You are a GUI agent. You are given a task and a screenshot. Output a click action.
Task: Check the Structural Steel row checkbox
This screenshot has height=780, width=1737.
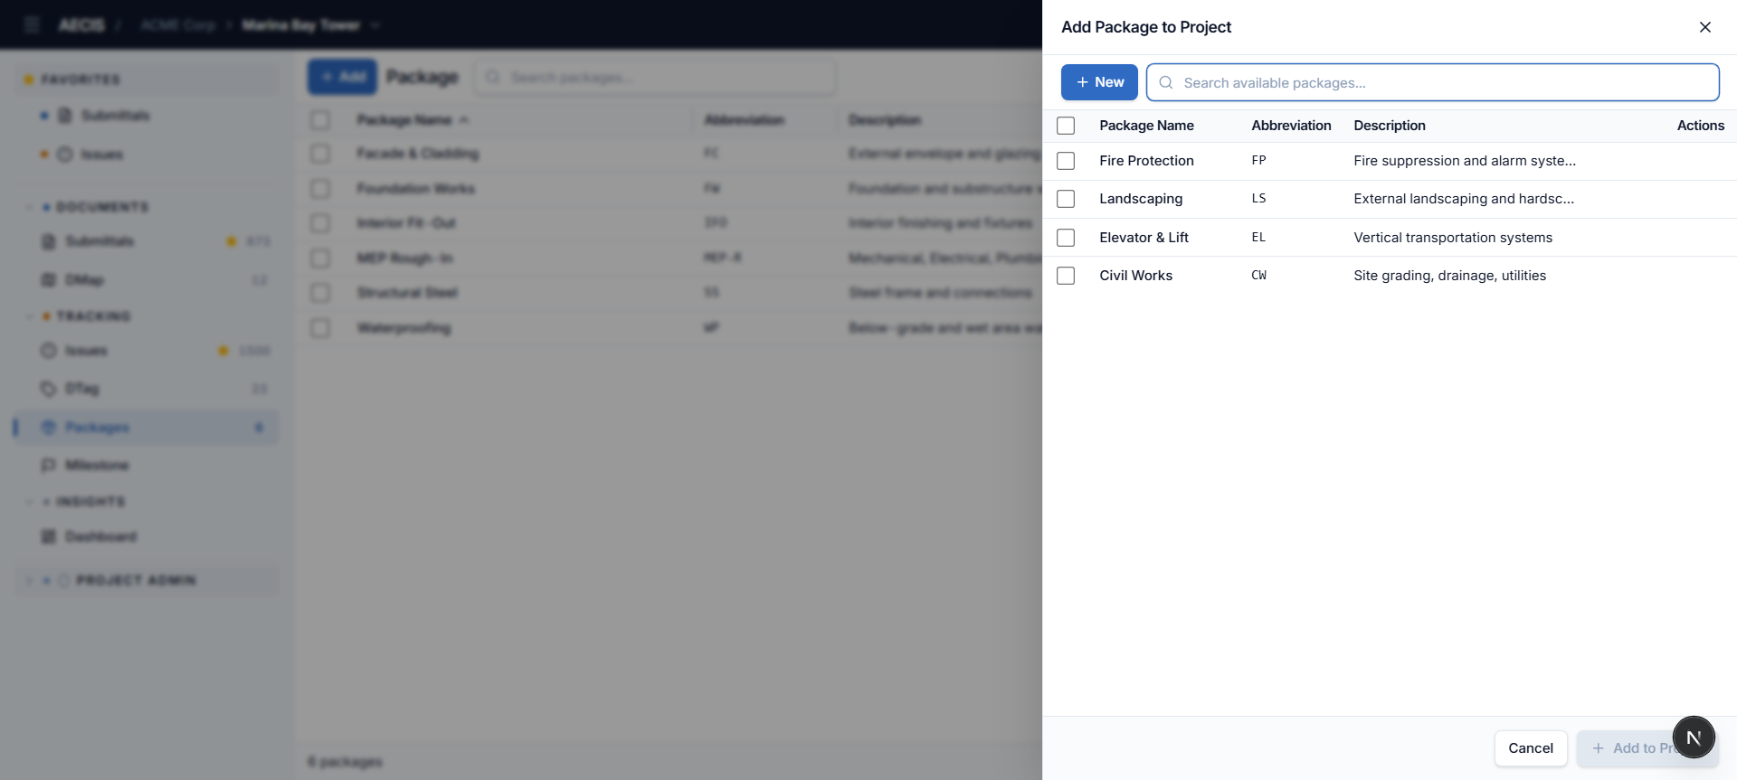click(320, 293)
